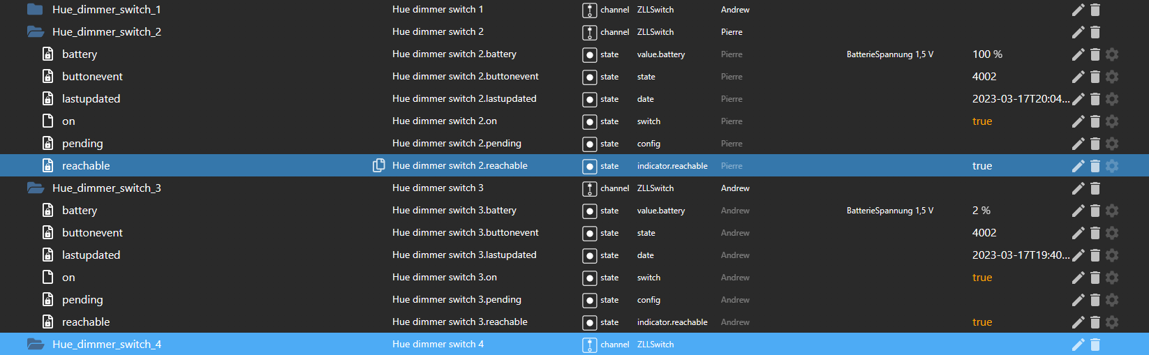This screenshot has width=1149, height=355.
Task: Delete Hue dimmer switch 1 object
Action: point(1095,10)
